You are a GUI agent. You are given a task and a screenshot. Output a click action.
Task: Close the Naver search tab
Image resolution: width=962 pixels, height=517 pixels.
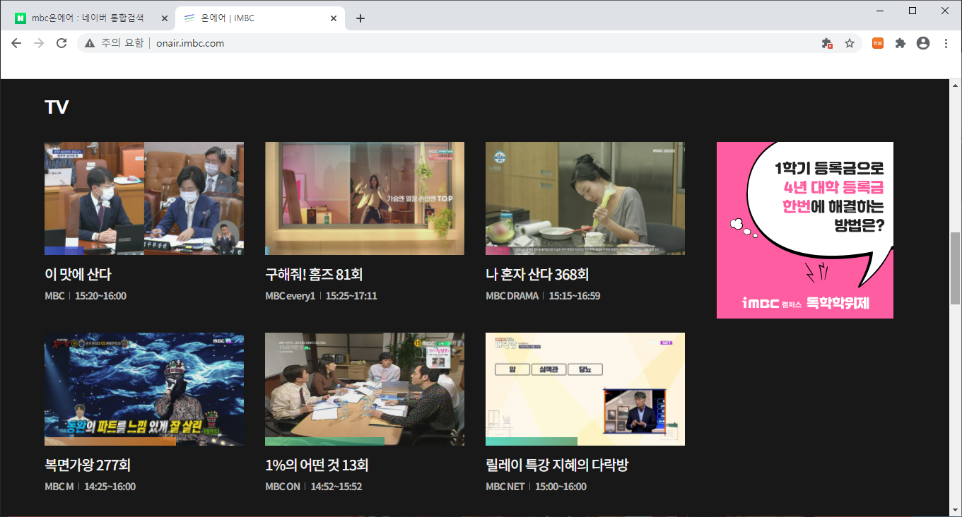pos(165,18)
